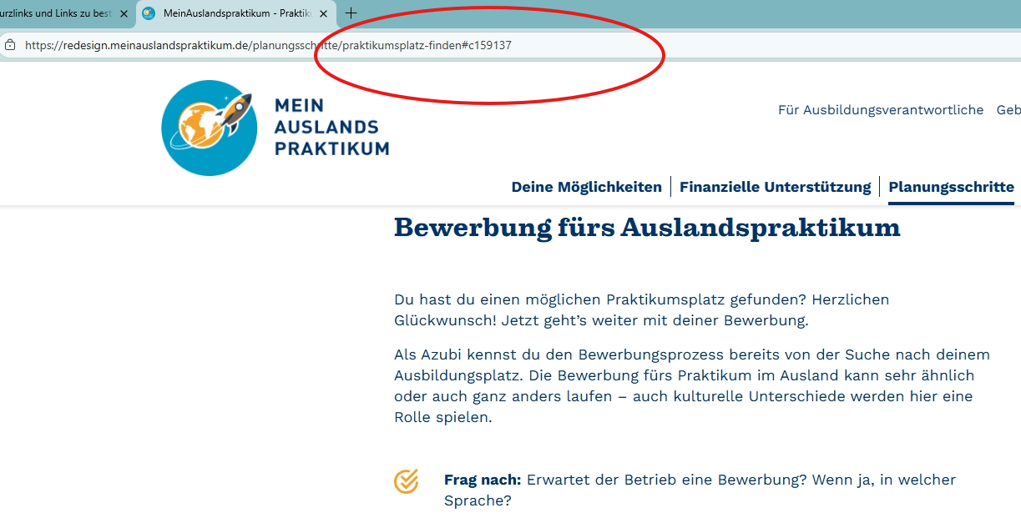The height and width of the screenshot is (523, 1021).
Task: Open the Für Ausbildungsverantwortliche link
Action: [880, 110]
